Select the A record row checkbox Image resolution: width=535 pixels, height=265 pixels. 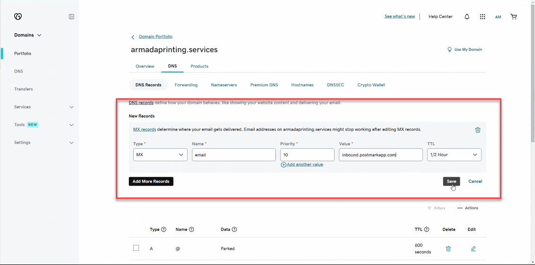coord(136,248)
